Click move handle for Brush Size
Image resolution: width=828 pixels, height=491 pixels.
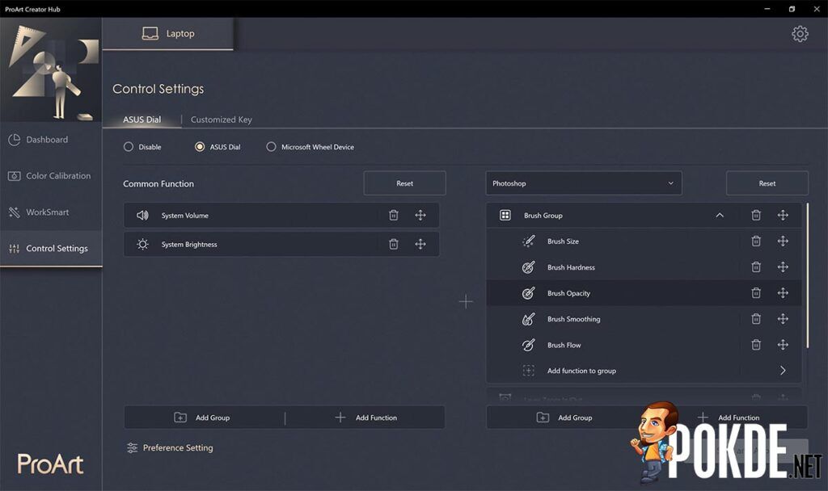(783, 241)
